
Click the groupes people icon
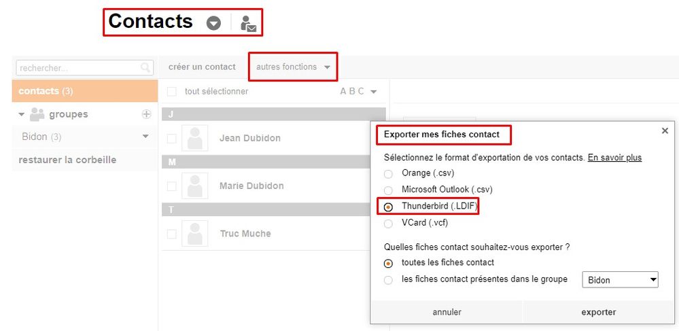point(37,114)
